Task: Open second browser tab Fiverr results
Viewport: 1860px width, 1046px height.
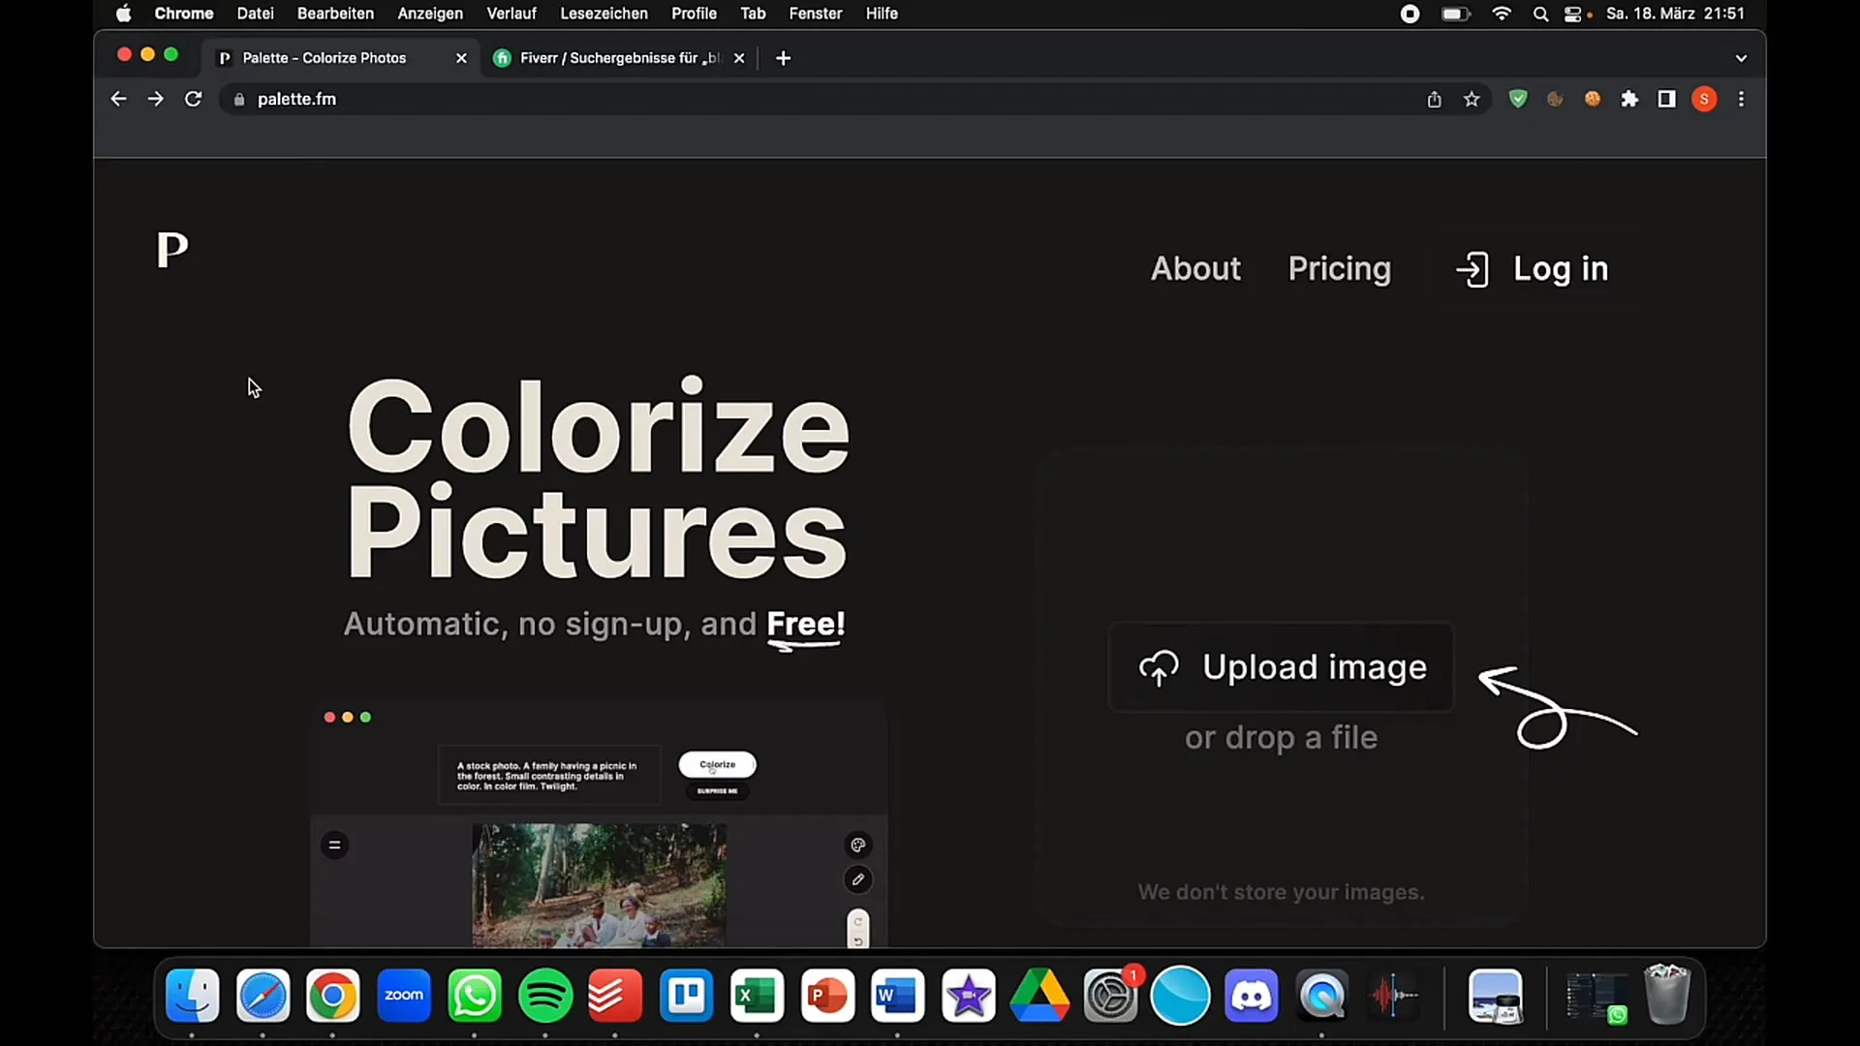Action: 622,57
